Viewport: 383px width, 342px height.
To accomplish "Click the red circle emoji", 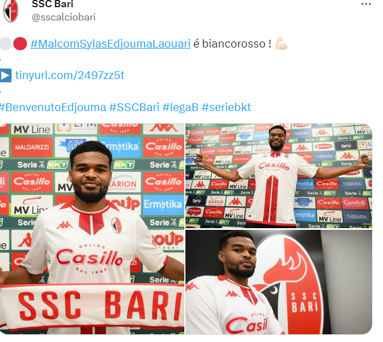I will (20, 44).
